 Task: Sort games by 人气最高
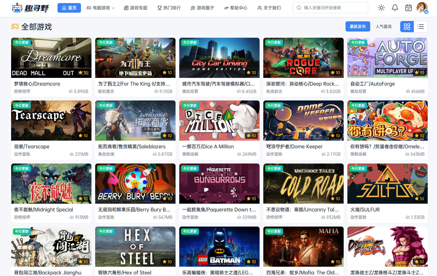(x=384, y=27)
